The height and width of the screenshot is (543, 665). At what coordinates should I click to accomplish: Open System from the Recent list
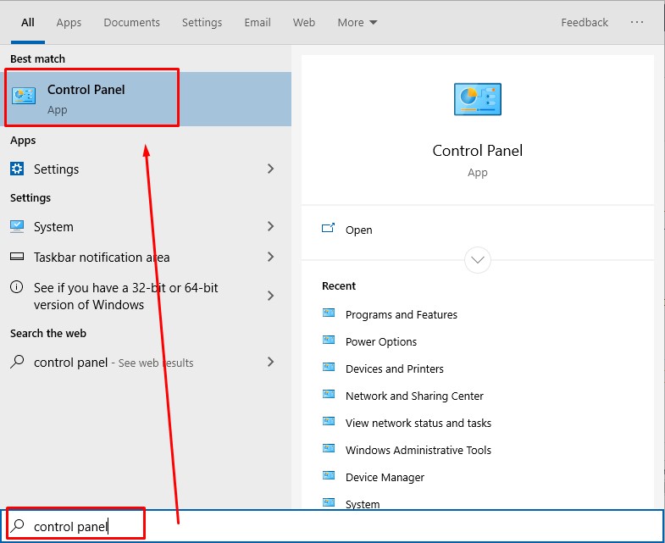[x=363, y=504]
